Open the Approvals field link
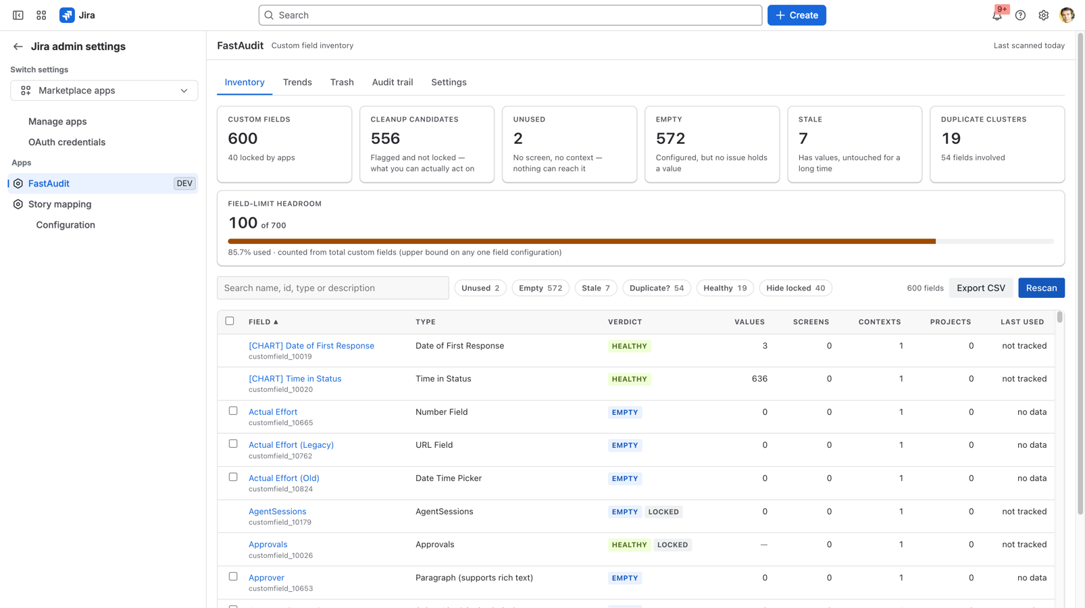This screenshot has width=1085, height=608. (268, 544)
